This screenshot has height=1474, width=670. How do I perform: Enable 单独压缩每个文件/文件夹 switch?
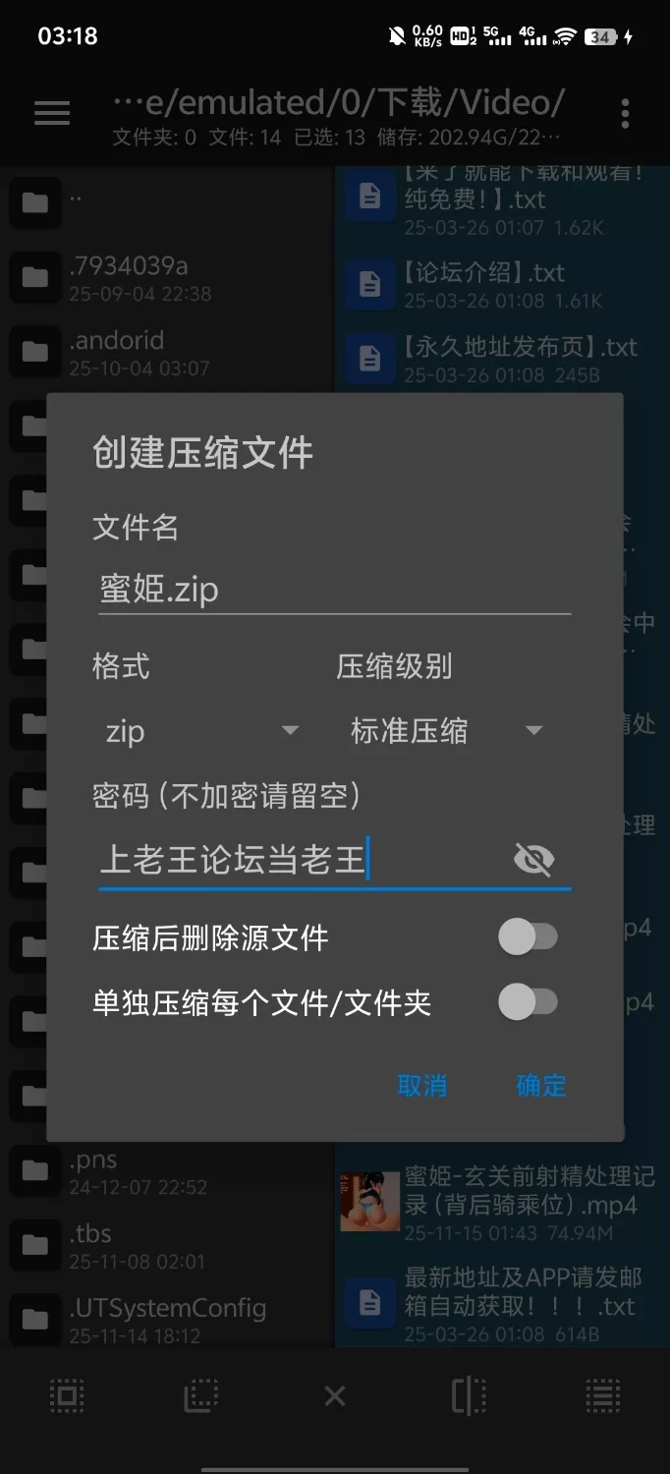point(528,1002)
